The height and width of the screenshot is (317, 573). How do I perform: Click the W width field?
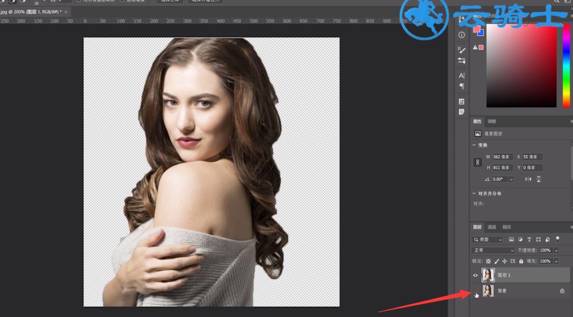(x=502, y=157)
